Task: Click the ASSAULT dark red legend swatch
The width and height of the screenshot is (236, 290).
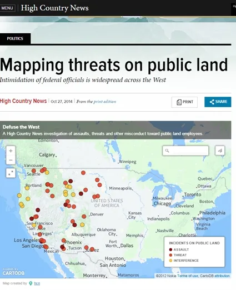Action: [170, 249]
